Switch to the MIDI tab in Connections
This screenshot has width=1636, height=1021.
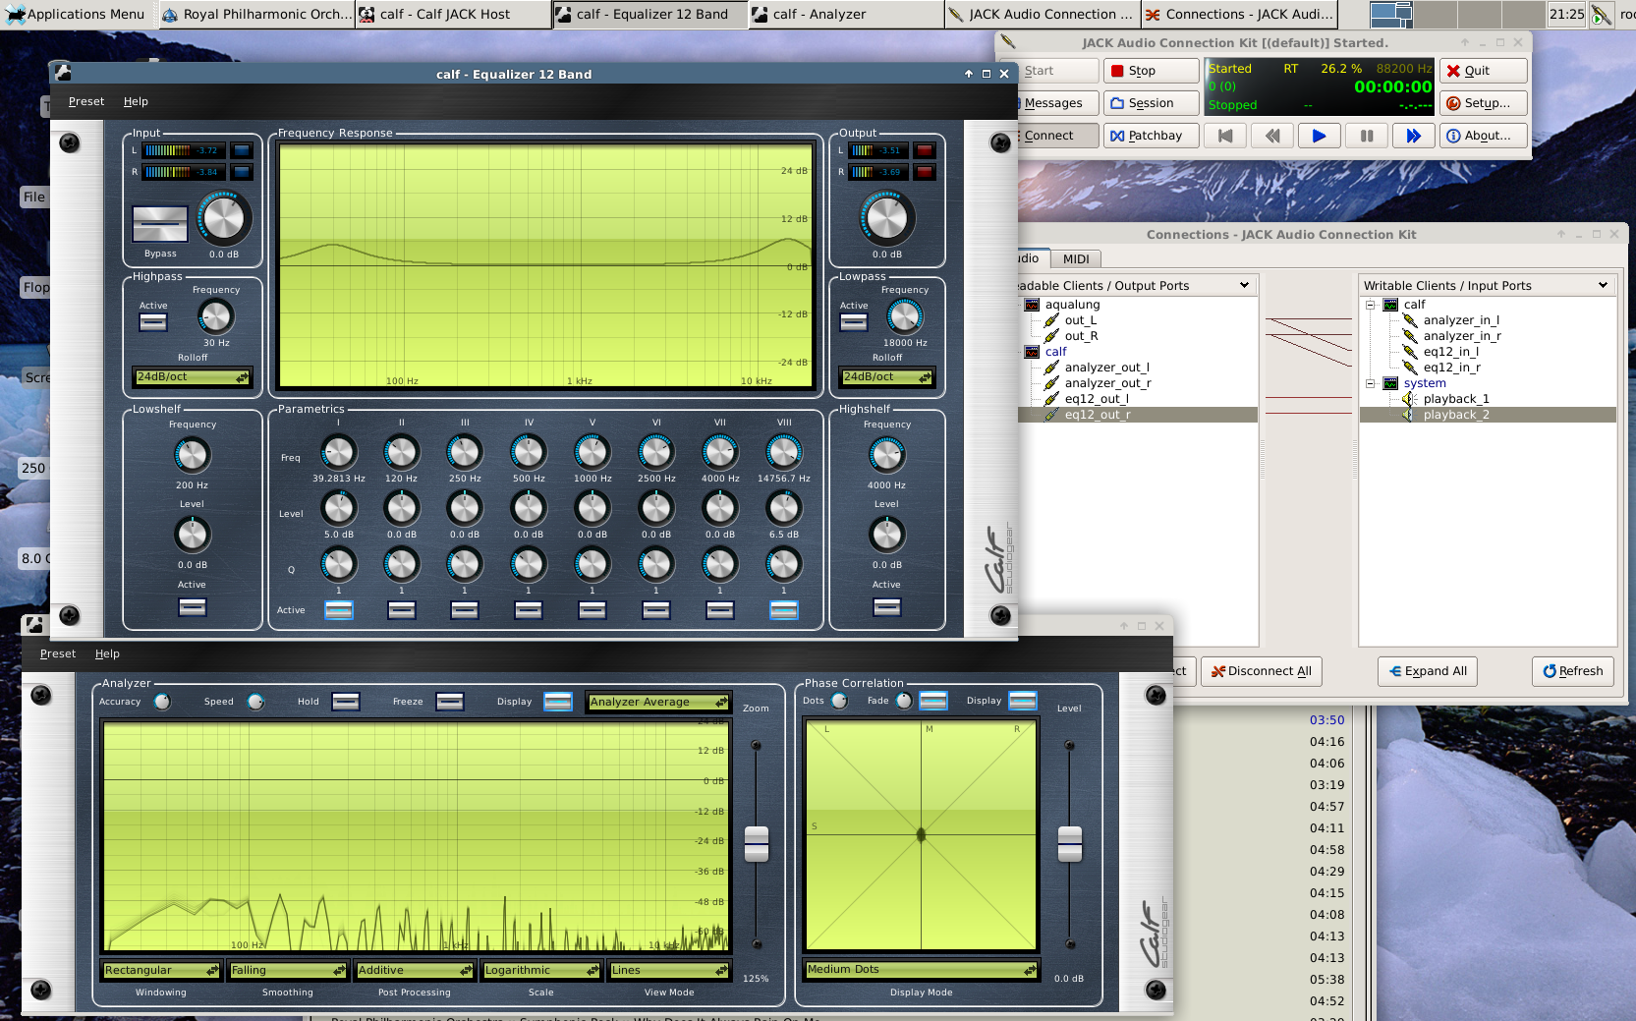(1076, 258)
